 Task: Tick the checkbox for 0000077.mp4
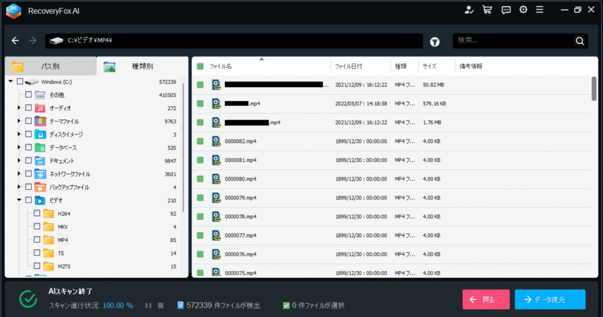click(200, 235)
